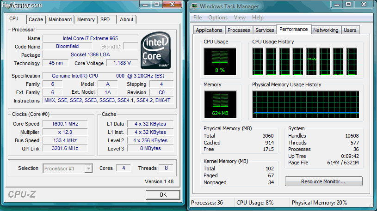
Task: Select the SPD tab in CPU-Z
Action: point(105,19)
